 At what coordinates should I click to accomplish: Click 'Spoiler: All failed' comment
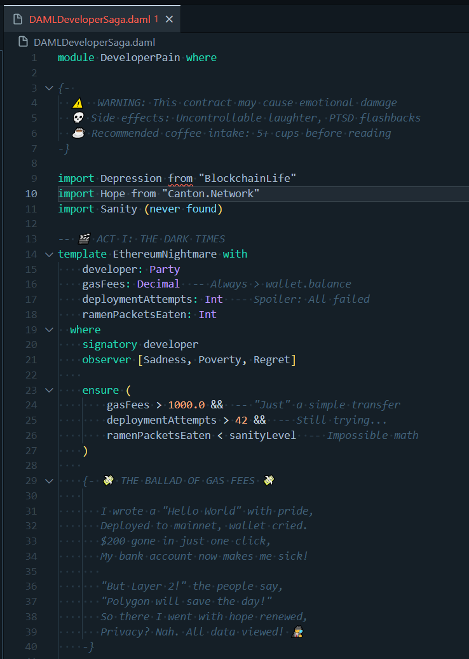(x=311, y=299)
